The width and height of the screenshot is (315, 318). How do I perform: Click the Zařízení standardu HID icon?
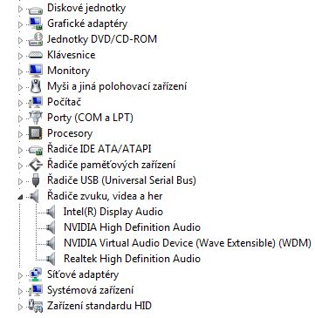(36, 307)
